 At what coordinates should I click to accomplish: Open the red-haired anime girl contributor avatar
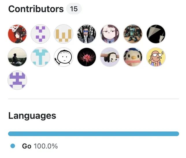click(x=17, y=34)
